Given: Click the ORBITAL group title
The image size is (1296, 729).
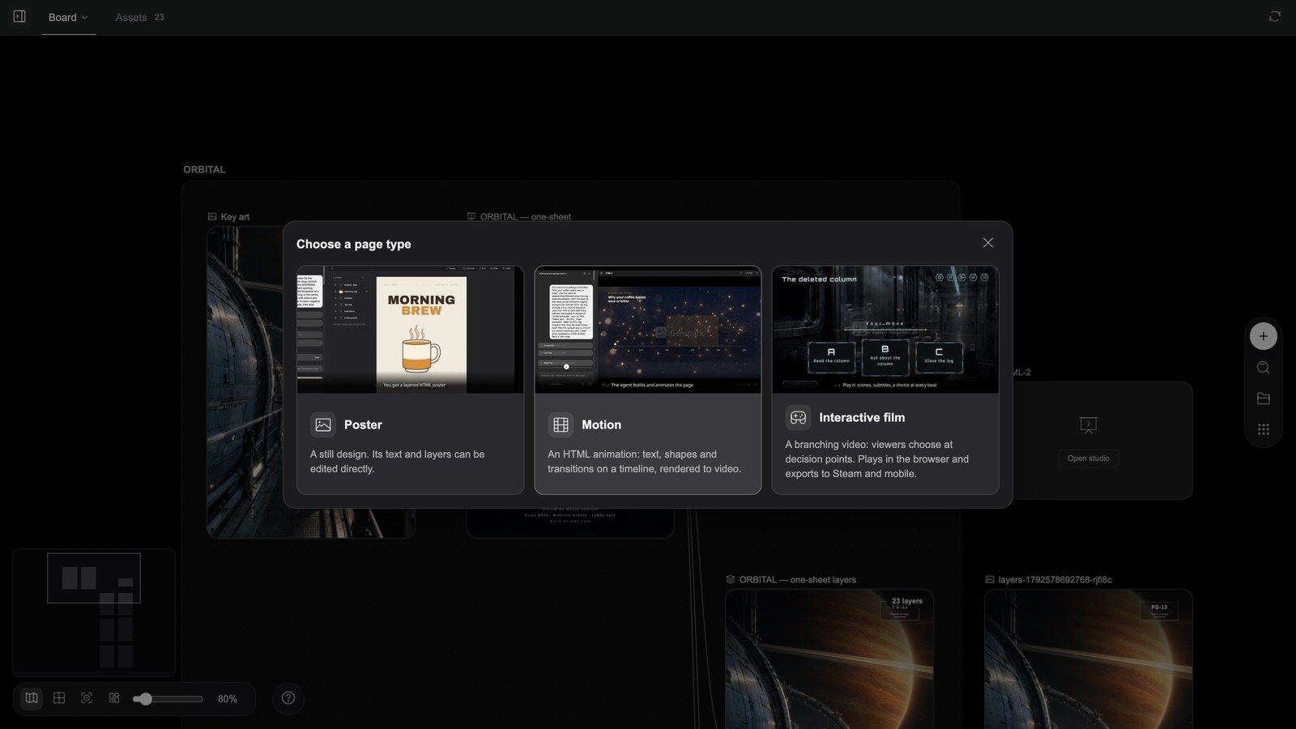Looking at the screenshot, I should (x=204, y=169).
